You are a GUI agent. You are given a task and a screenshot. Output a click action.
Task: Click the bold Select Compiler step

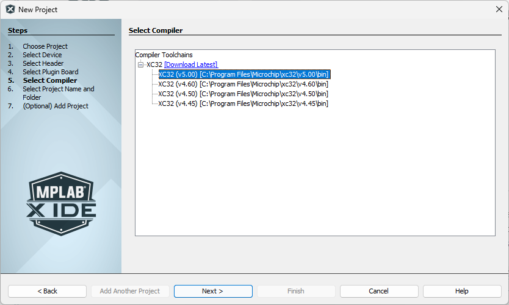(x=50, y=80)
